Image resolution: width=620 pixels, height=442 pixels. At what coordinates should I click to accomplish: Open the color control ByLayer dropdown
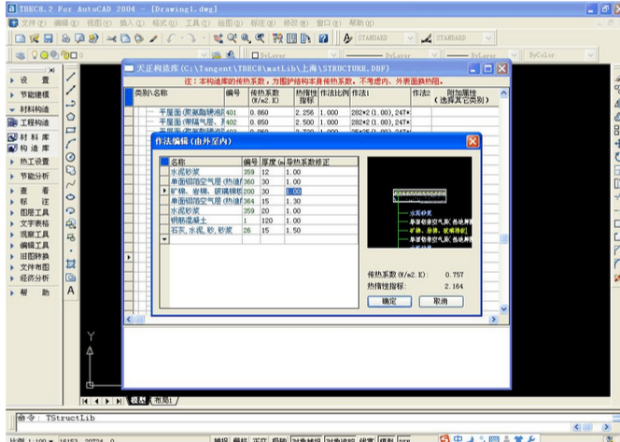[x=333, y=55]
